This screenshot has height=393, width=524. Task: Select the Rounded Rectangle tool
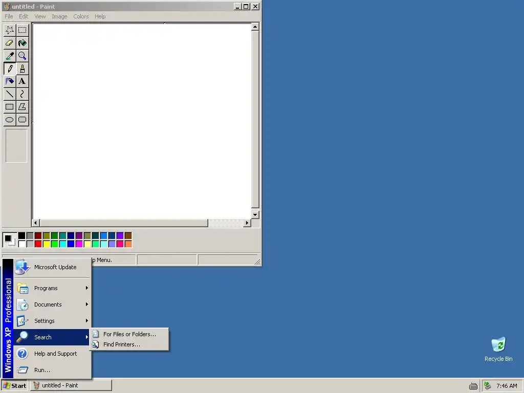click(23, 119)
